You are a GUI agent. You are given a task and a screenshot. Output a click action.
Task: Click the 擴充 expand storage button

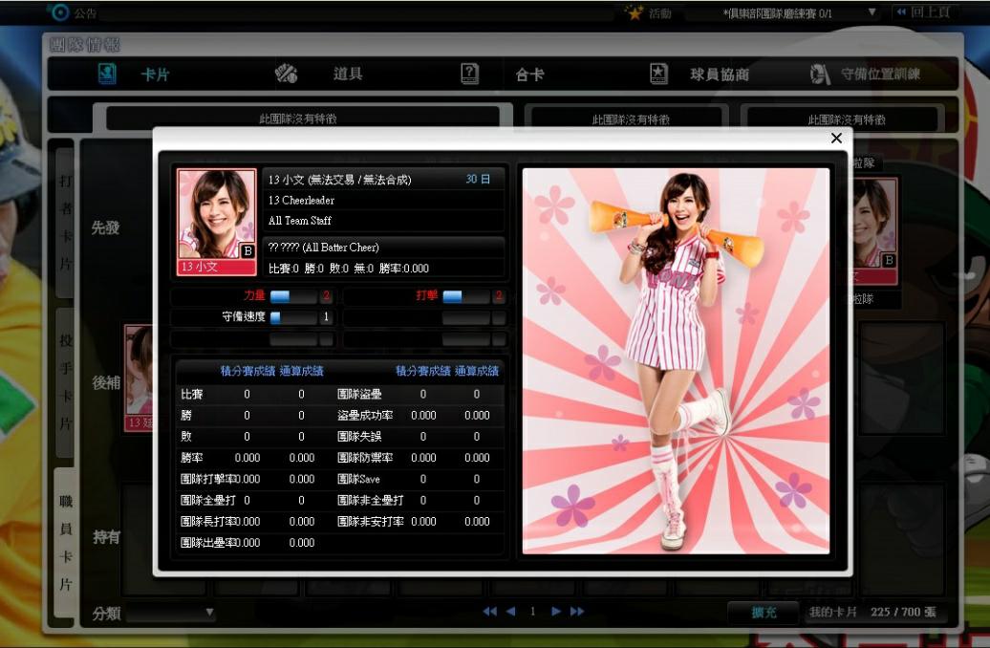764,612
